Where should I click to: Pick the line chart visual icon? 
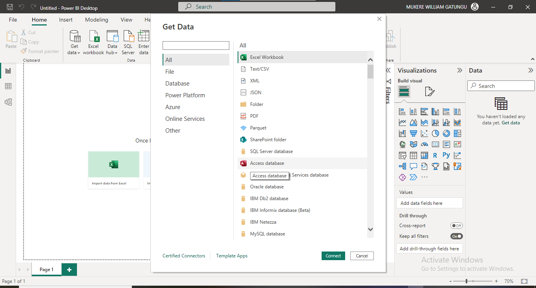coord(402,122)
